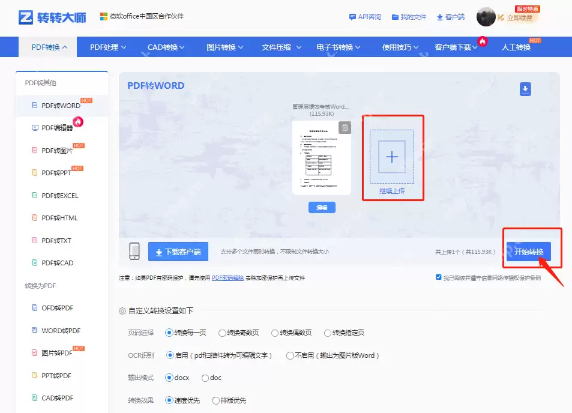Screen dimensions: 572x413
Task: Open the PDF编辑器 tool
Action: pos(56,127)
